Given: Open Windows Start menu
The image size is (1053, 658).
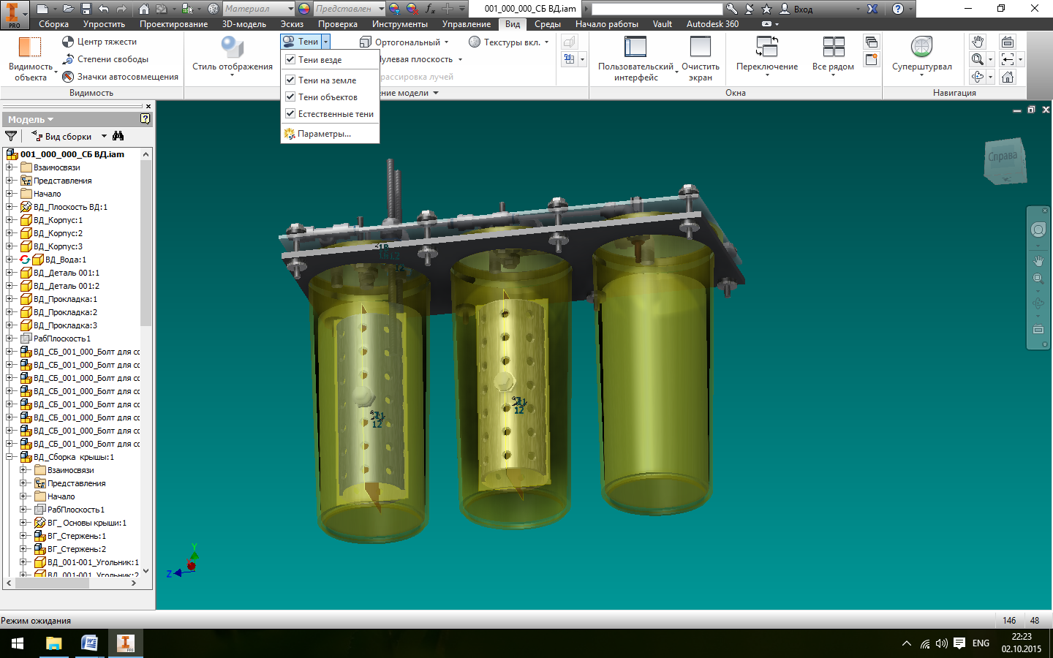Looking at the screenshot, I should tap(18, 643).
